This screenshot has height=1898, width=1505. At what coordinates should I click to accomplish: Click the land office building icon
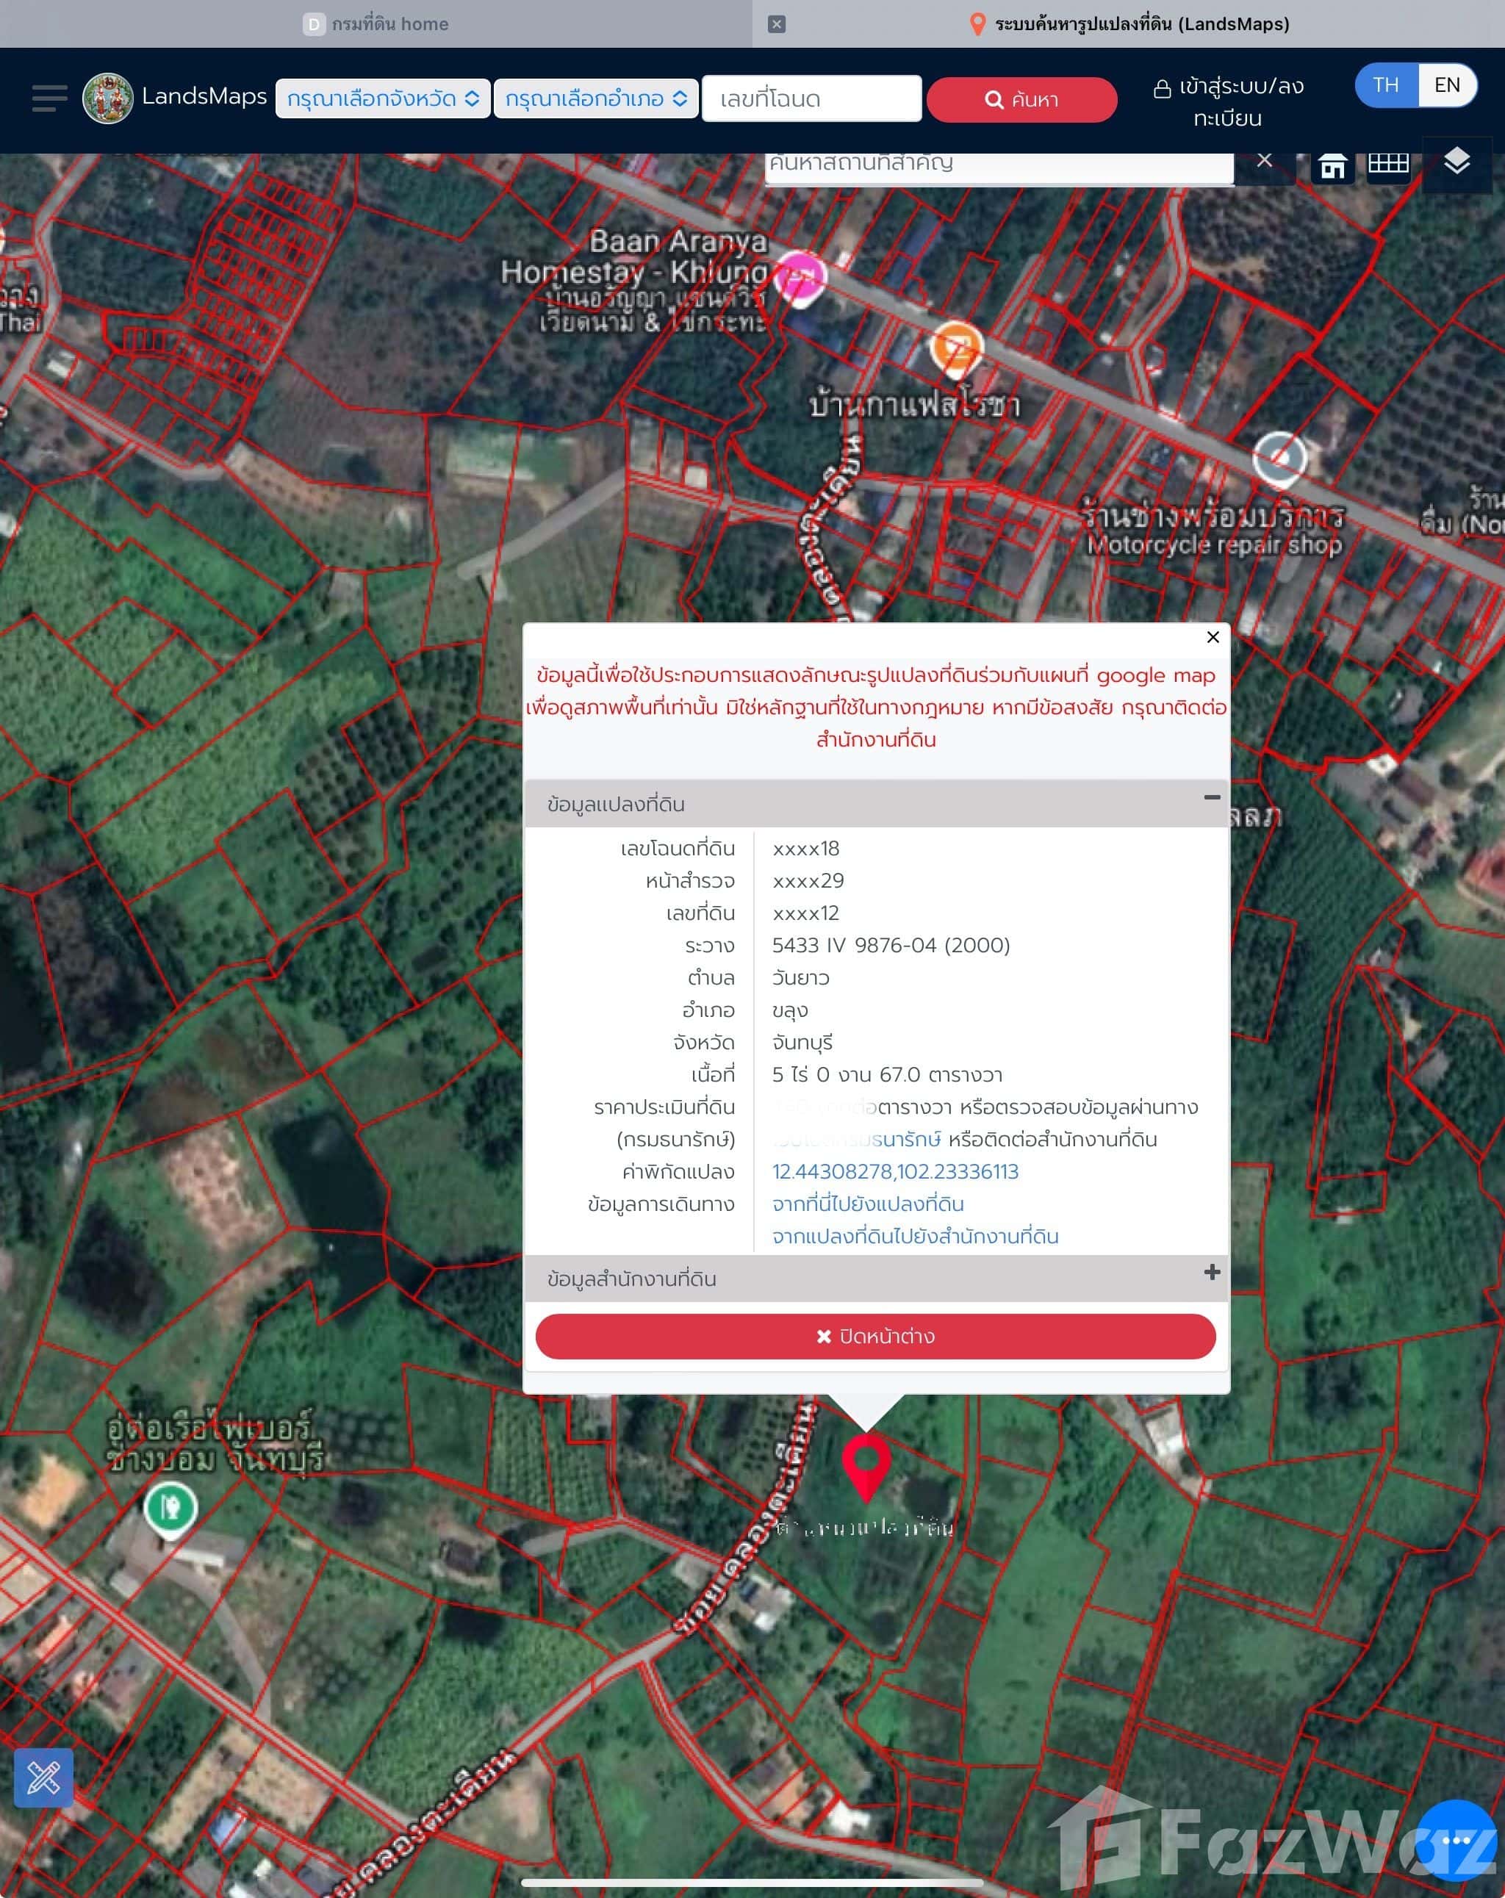[1332, 165]
